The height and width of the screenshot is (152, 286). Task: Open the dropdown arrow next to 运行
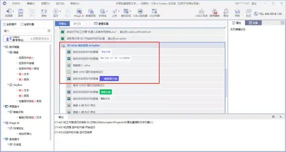(x=60, y=11)
